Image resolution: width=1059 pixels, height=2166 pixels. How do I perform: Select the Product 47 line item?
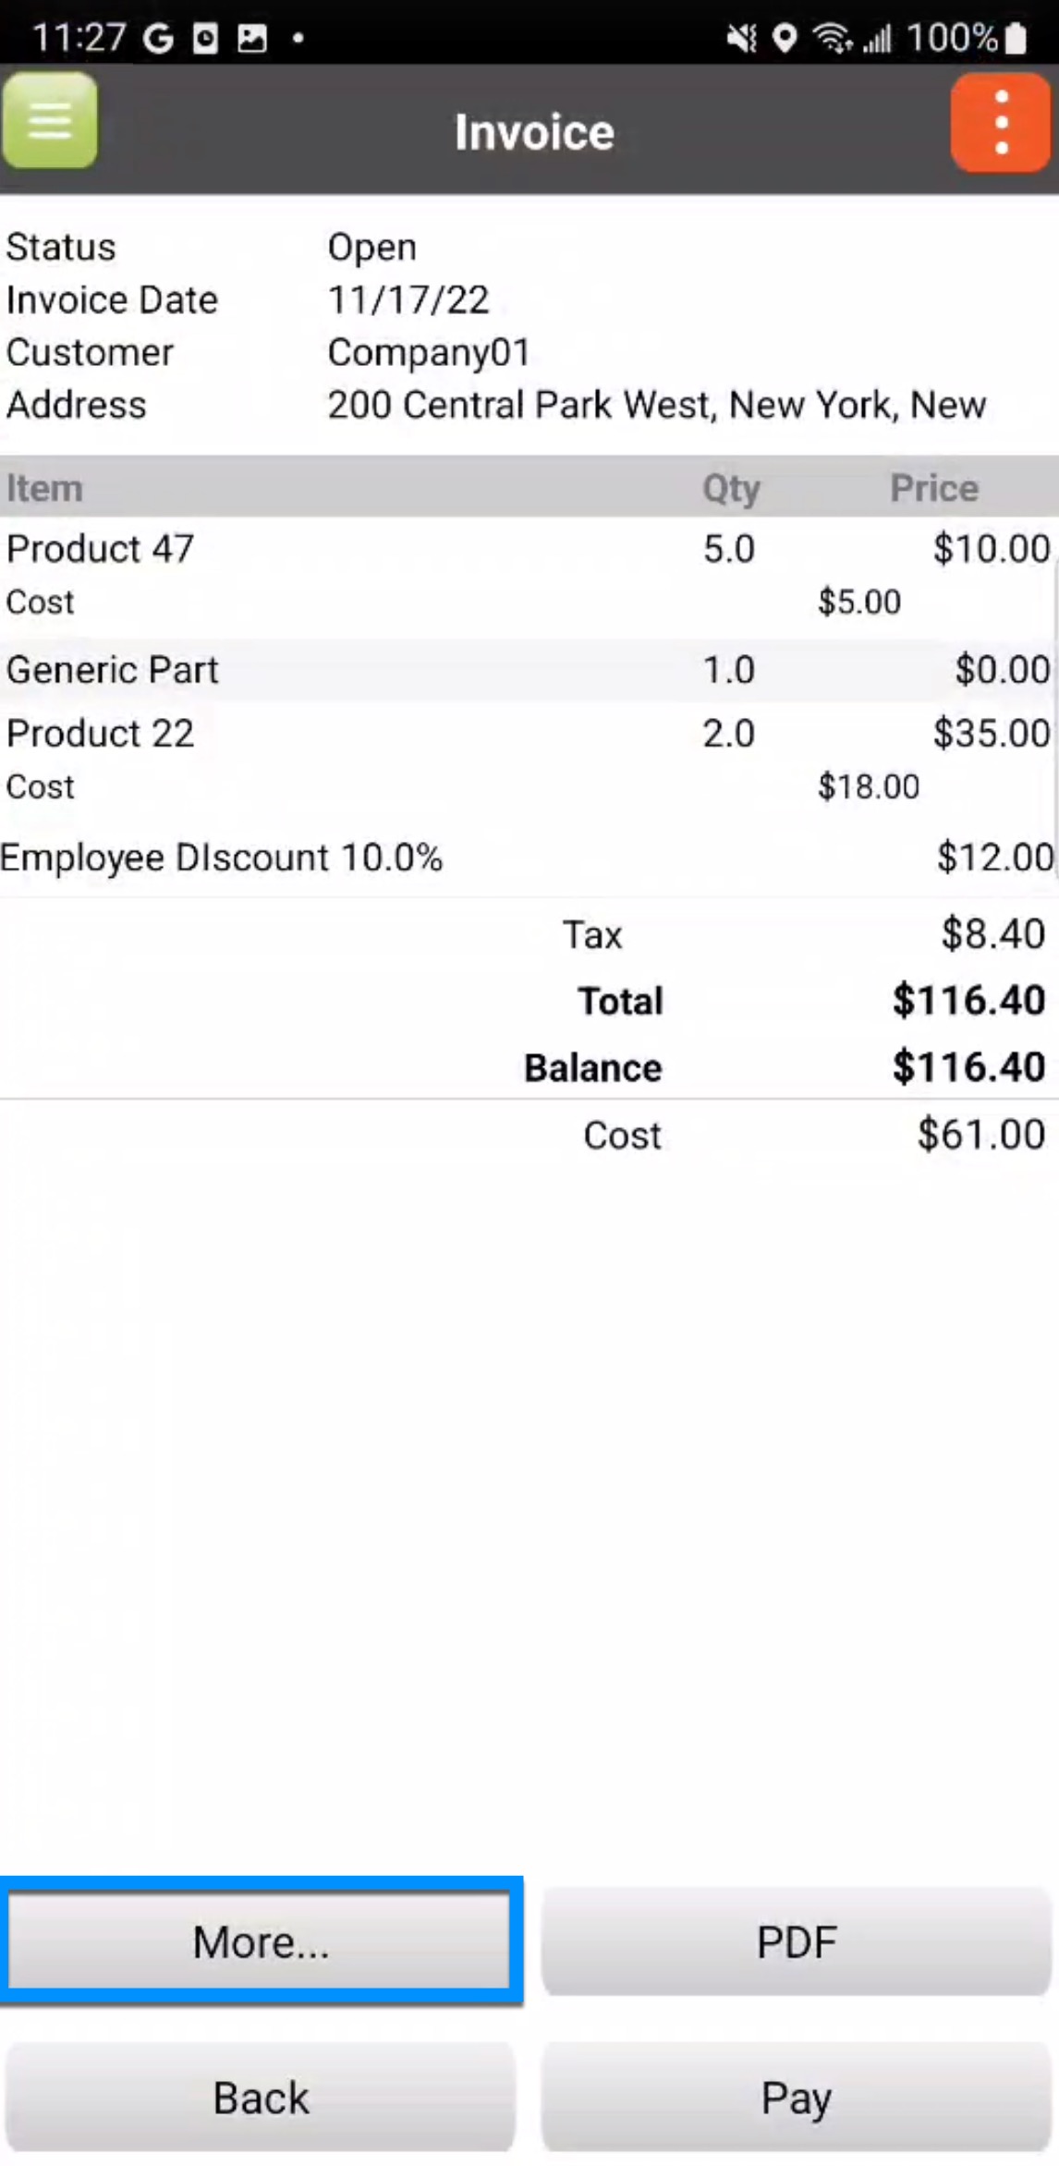pos(100,549)
